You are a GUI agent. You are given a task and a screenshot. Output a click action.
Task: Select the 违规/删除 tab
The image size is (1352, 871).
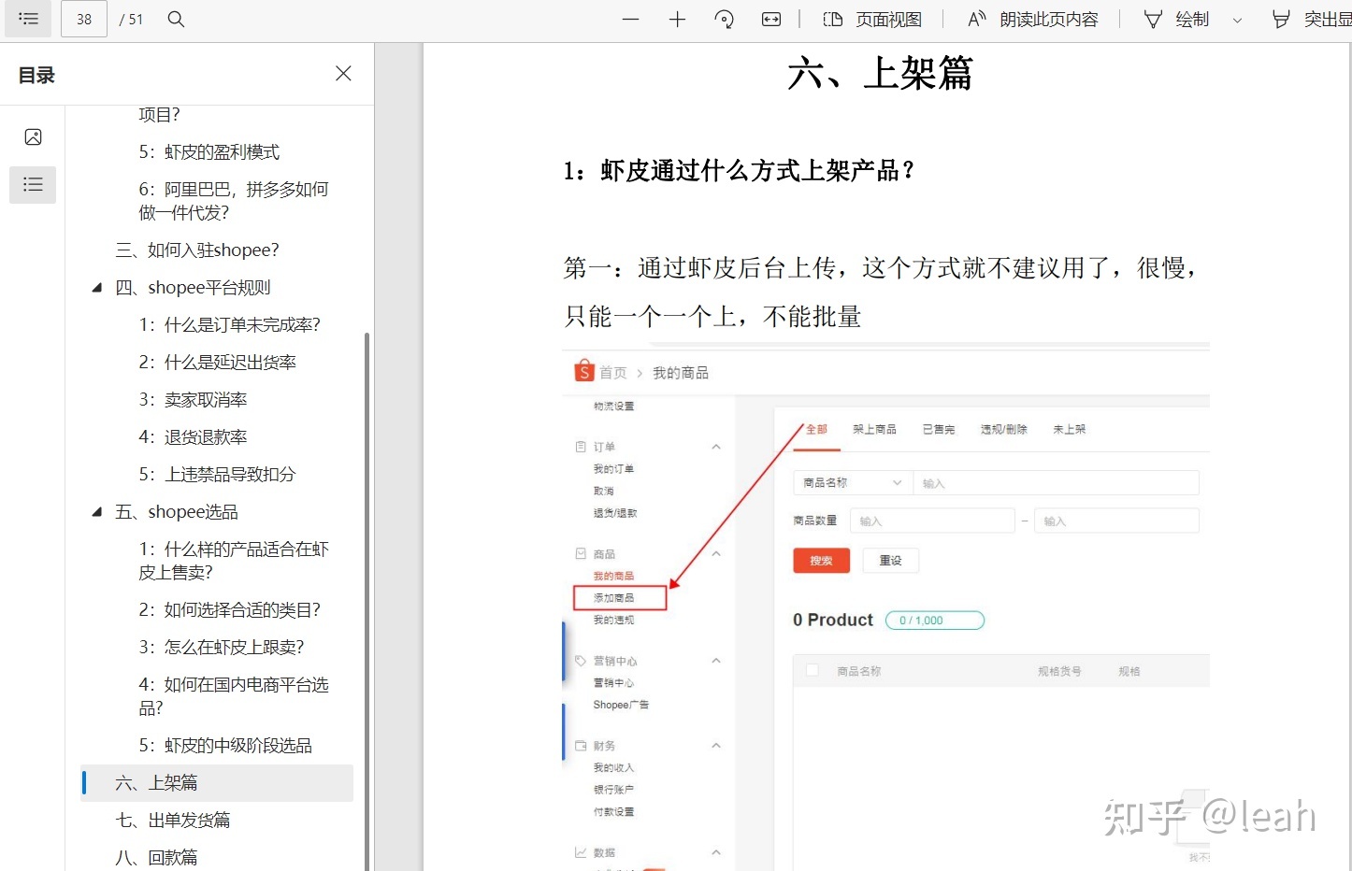(x=1003, y=429)
